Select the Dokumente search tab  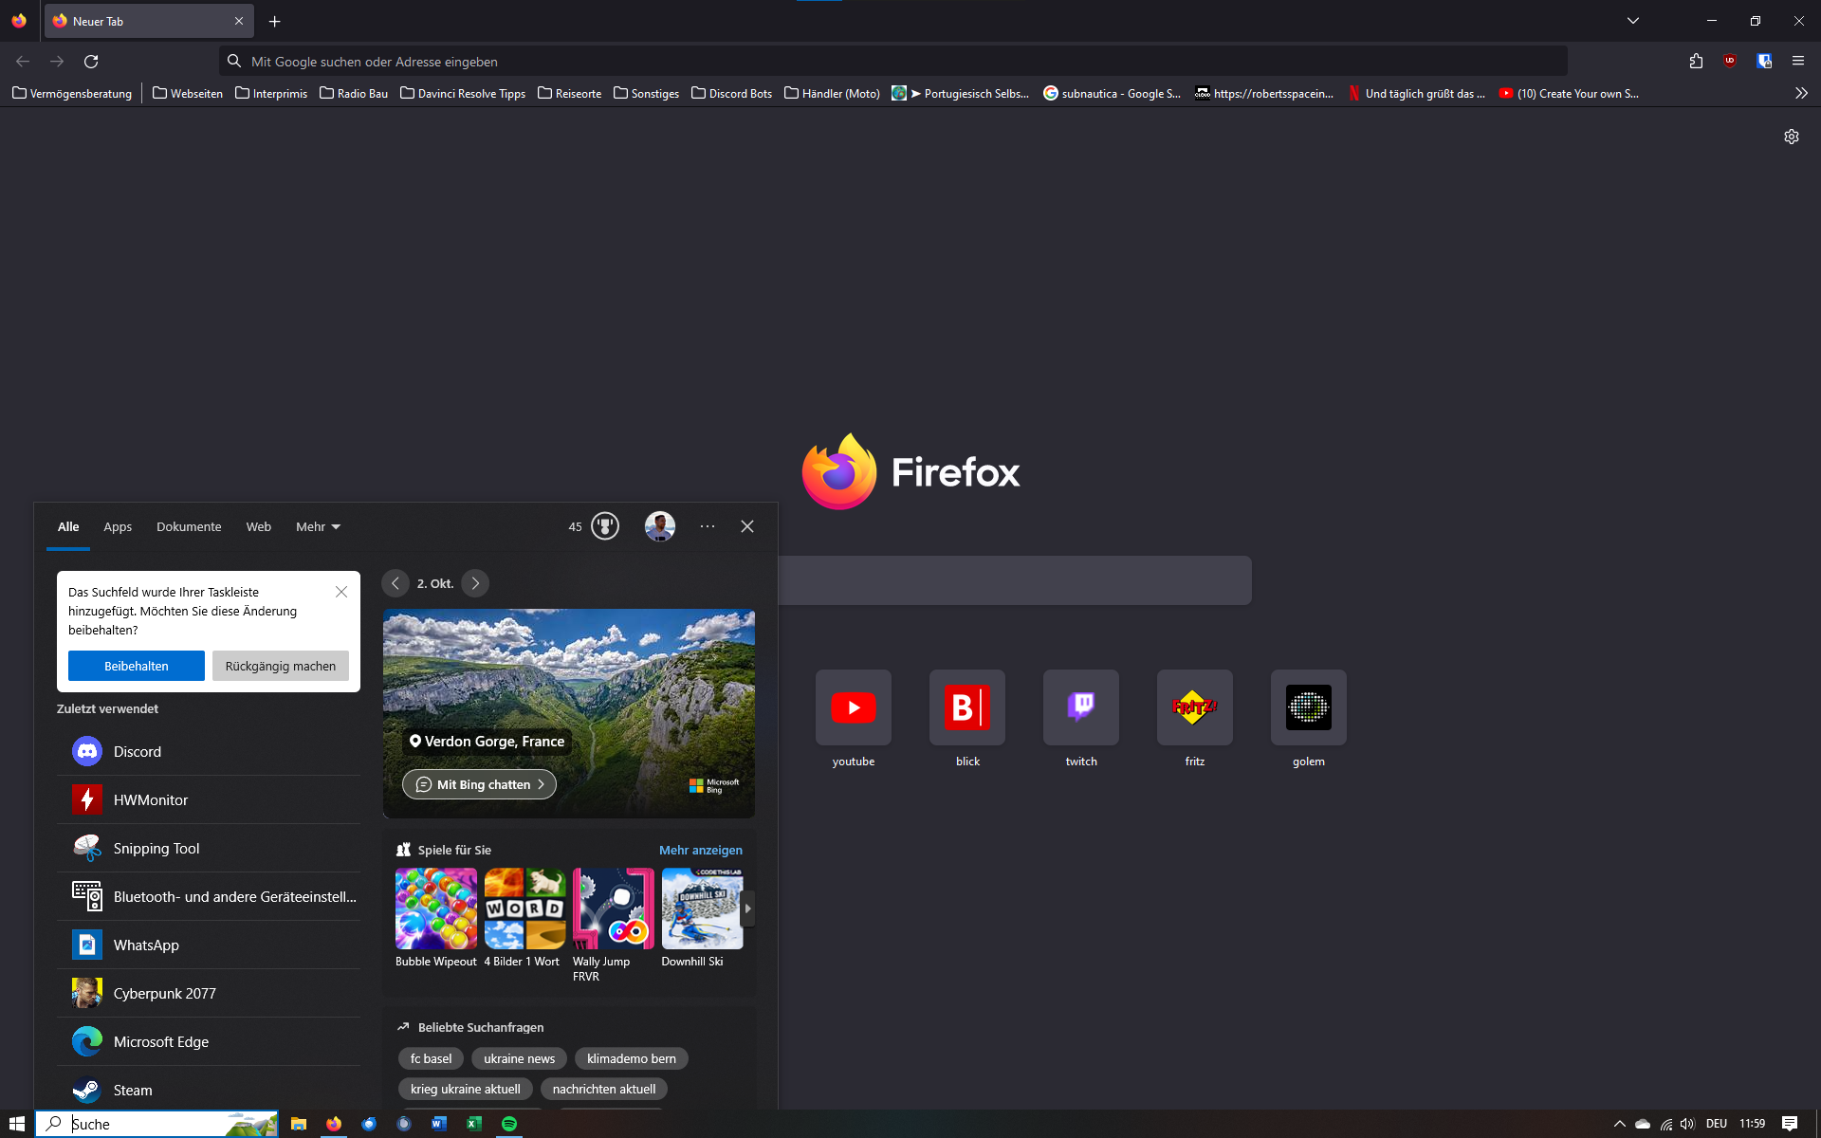point(189,527)
